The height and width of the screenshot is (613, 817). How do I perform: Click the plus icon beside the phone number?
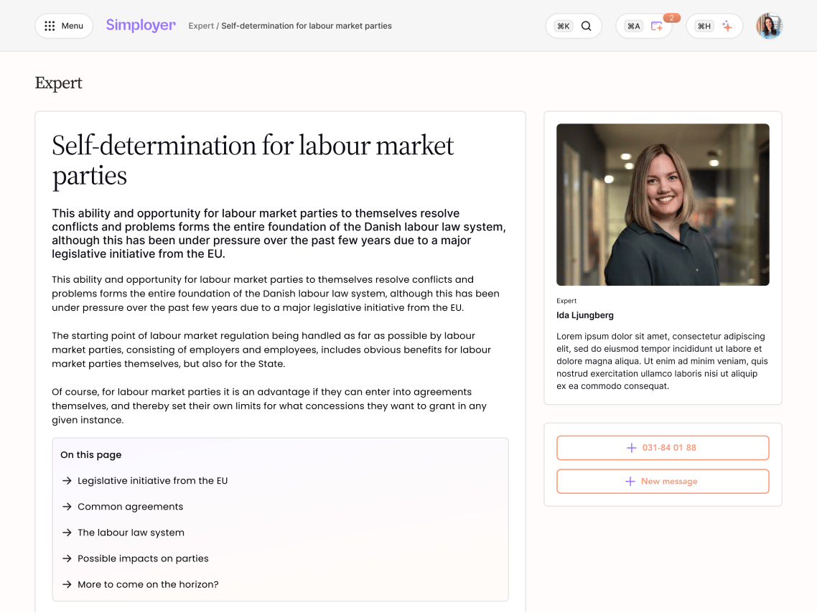coord(632,447)
